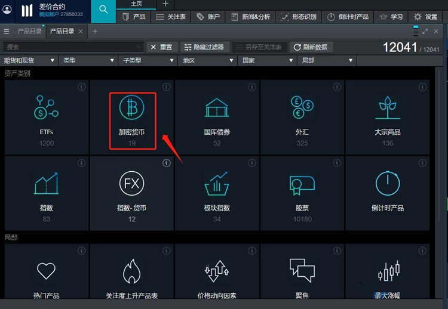Open the 账户 account menu
This screenshot has height=309, width=448.
[x=208, y=17]
